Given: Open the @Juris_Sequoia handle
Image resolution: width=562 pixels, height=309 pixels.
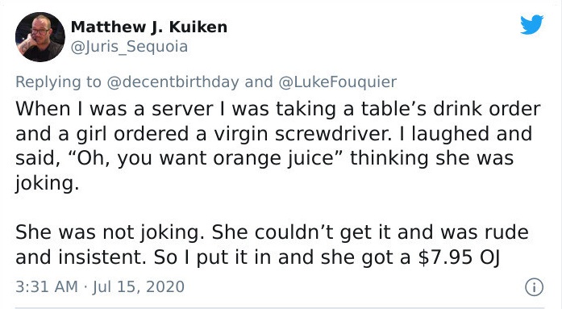Looking at the screenshot, I should (129, 47).
